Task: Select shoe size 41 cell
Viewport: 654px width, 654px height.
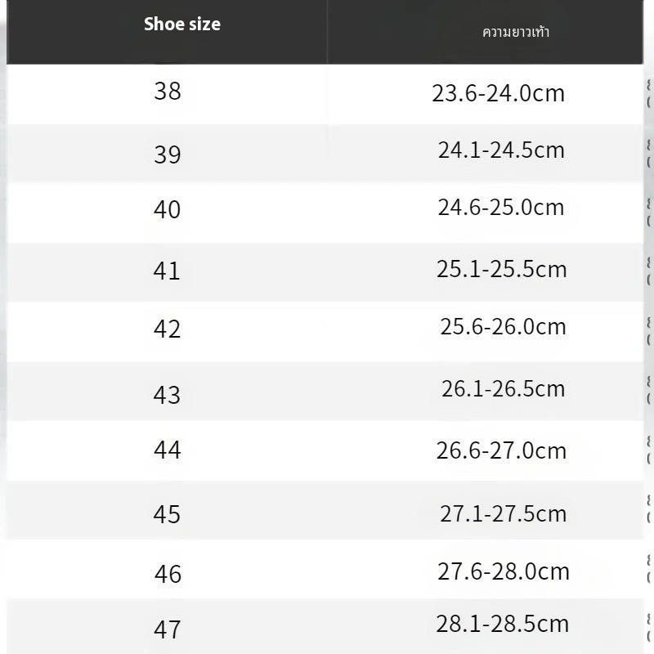Action: [x=167, y=270]
